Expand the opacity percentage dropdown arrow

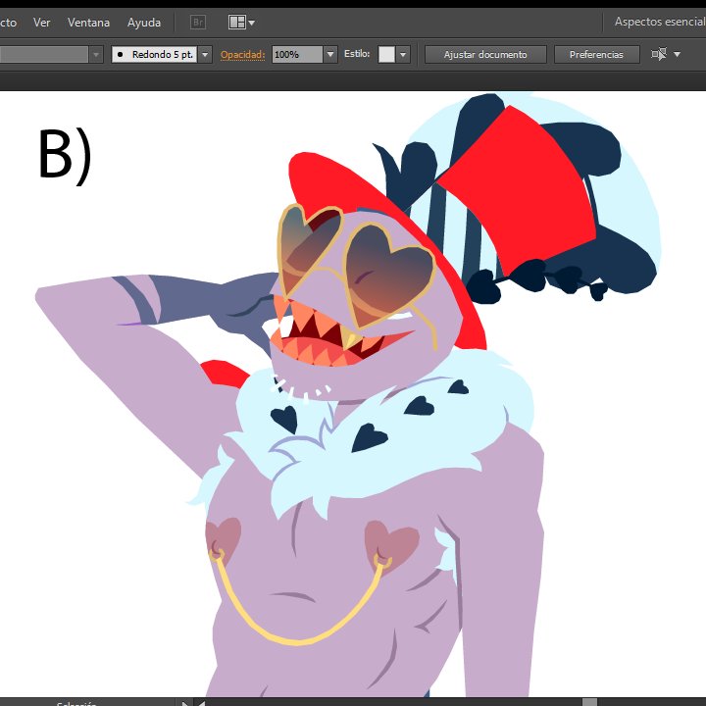tap(330, 55)
